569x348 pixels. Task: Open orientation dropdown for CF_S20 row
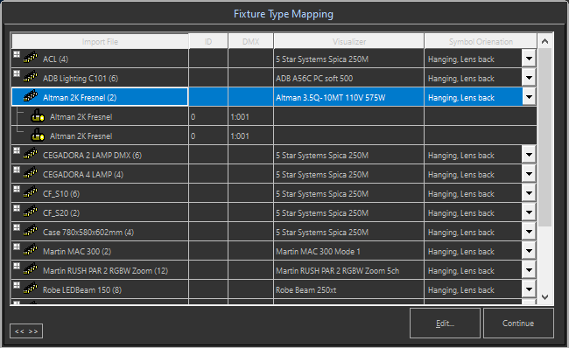(x=529, y=212)
